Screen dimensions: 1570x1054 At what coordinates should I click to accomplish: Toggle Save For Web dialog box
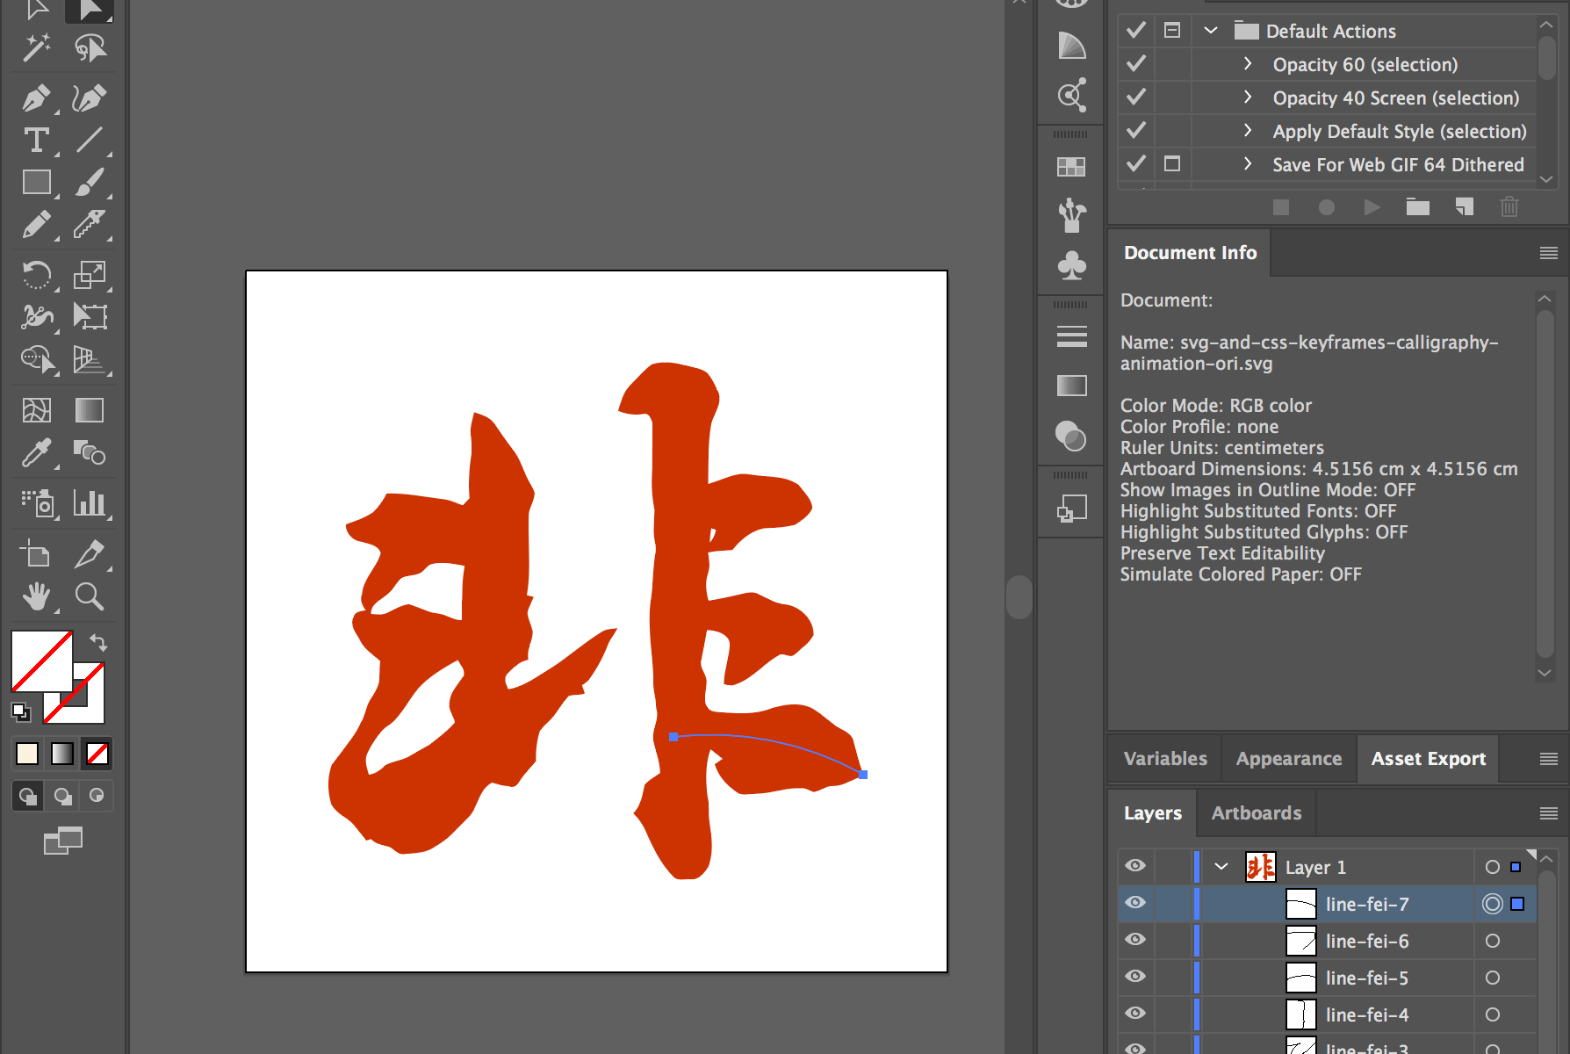(1172, 164)
